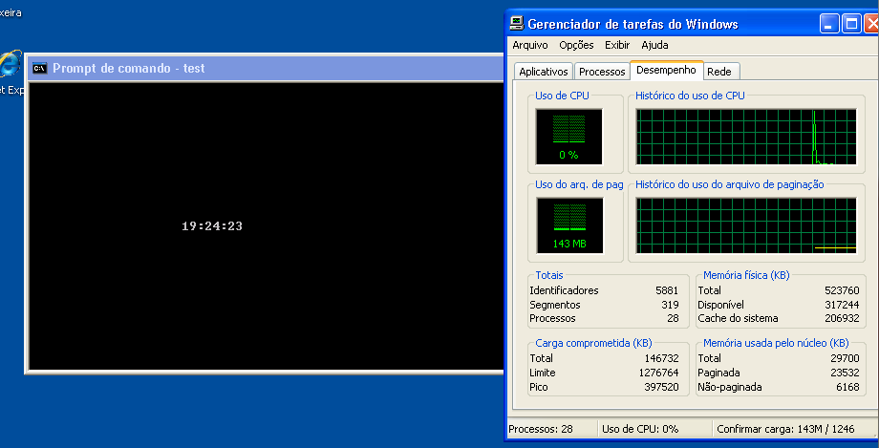
Task: Switch to the Processos tab
Action: click(x=602, y=72)
